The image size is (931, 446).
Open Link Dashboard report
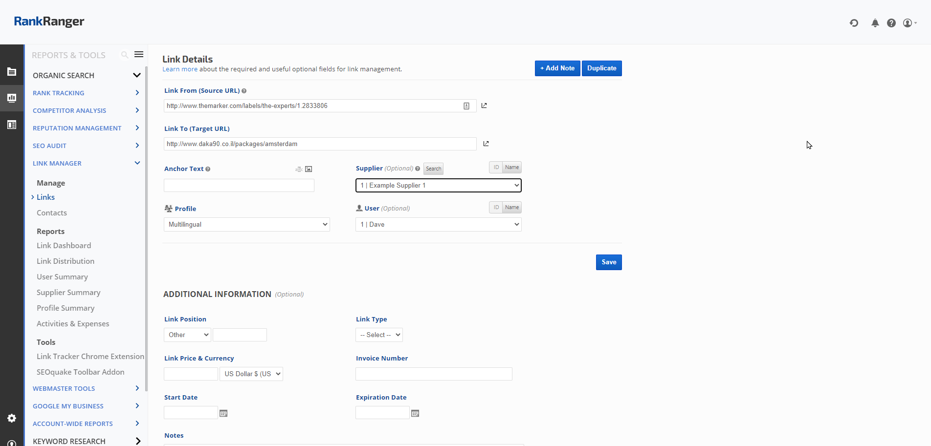point(64,246)
